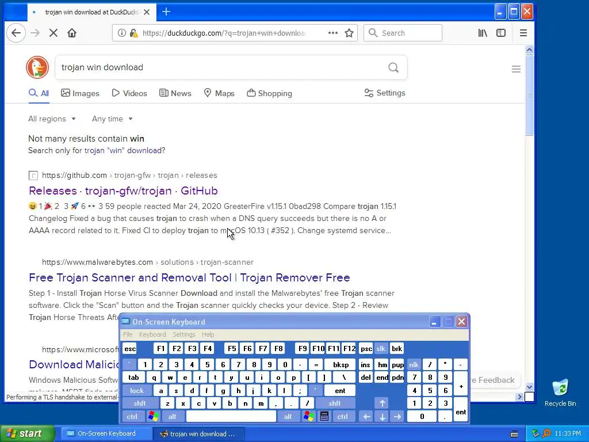Screen dimensions: 589x442
Task: Toggle the left ctrl key
Action: click(132, 417)
